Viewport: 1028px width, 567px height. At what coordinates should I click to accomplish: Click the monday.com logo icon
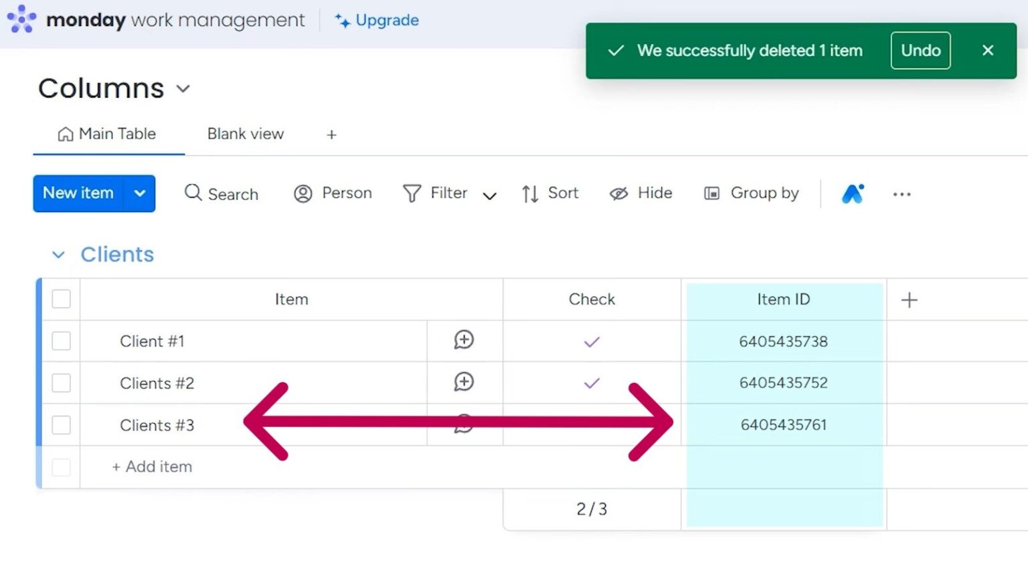[x=21, y=19]
